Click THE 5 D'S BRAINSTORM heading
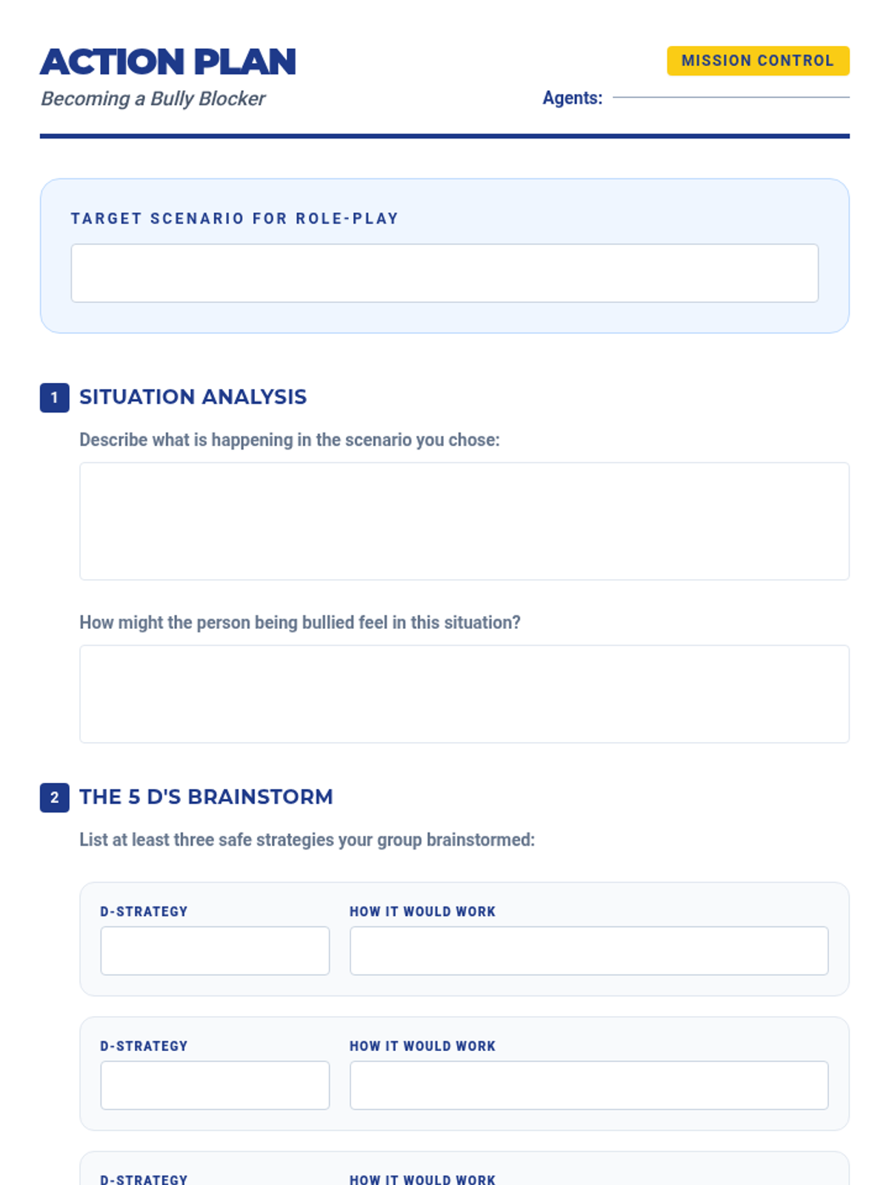The image size is (889, 1185). (x=206, y=797)
